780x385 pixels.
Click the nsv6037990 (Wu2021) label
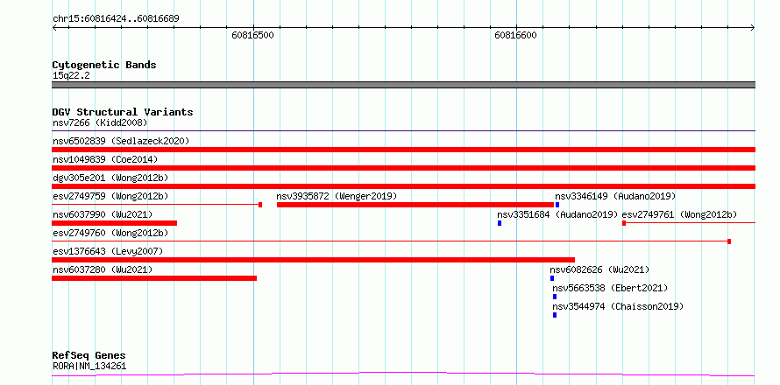coord(103,214)
